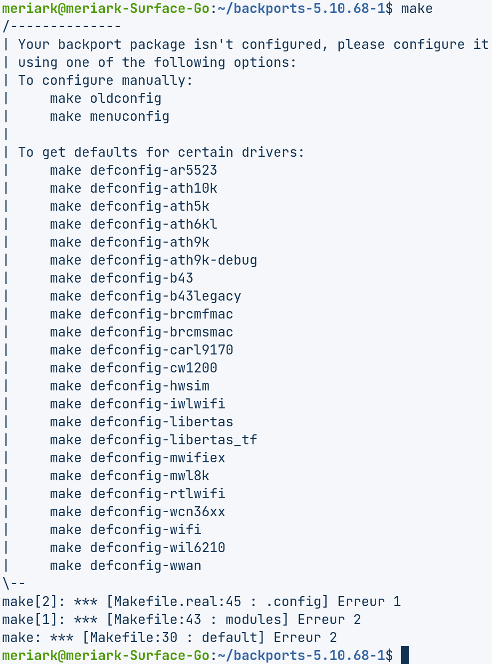The height and width of the screenshot is (664, 492).
Task: Click the 'make defconfig-ath9k-debug' entry
Action: coord(153,260)
